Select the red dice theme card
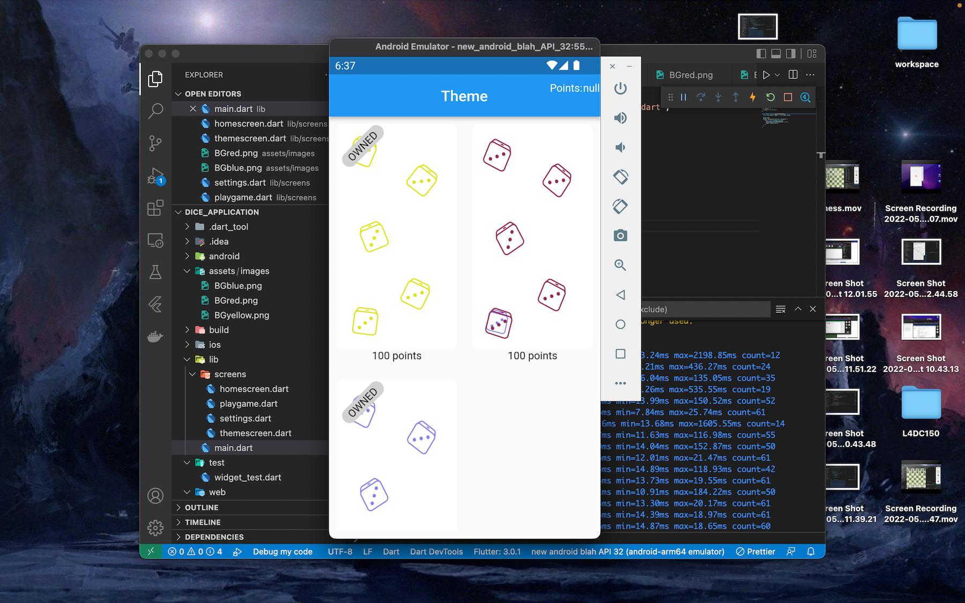The height and width of the screenshot is (603, 965). pyautogui.click(x=532, y=236)
